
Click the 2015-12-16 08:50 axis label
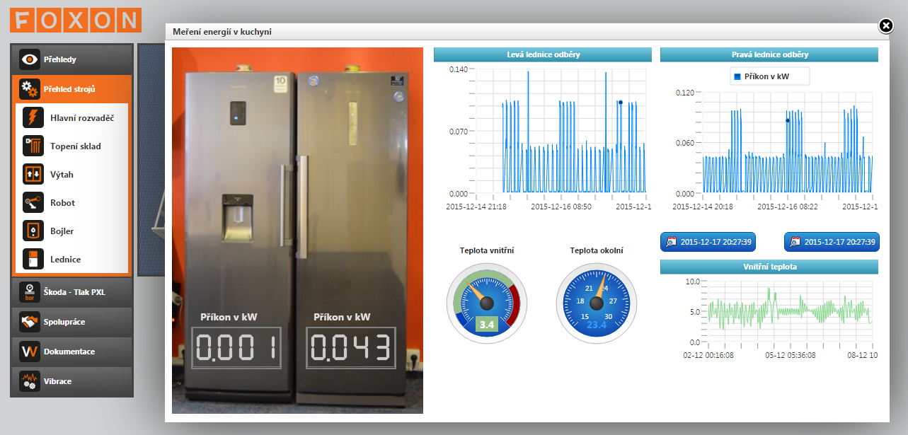pyautogui.click(x=561, y=207)
